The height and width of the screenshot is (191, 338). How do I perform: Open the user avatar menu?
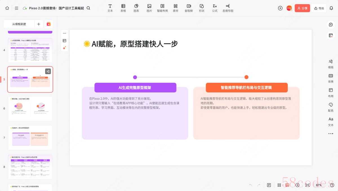pyautogui.click(x=289, y=8)
